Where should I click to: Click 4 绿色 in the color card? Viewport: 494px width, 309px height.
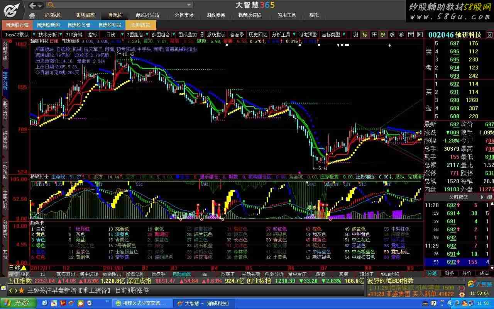[38, 246]
